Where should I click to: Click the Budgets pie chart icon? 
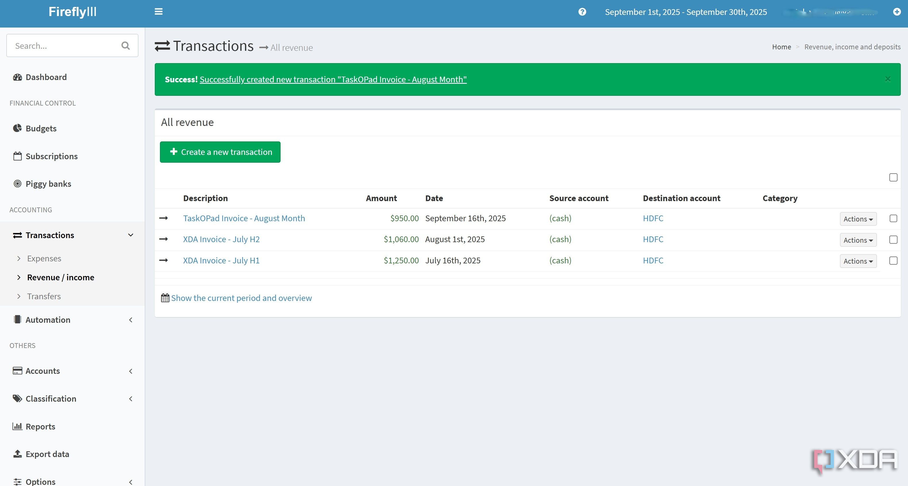[x=17, y=128]
